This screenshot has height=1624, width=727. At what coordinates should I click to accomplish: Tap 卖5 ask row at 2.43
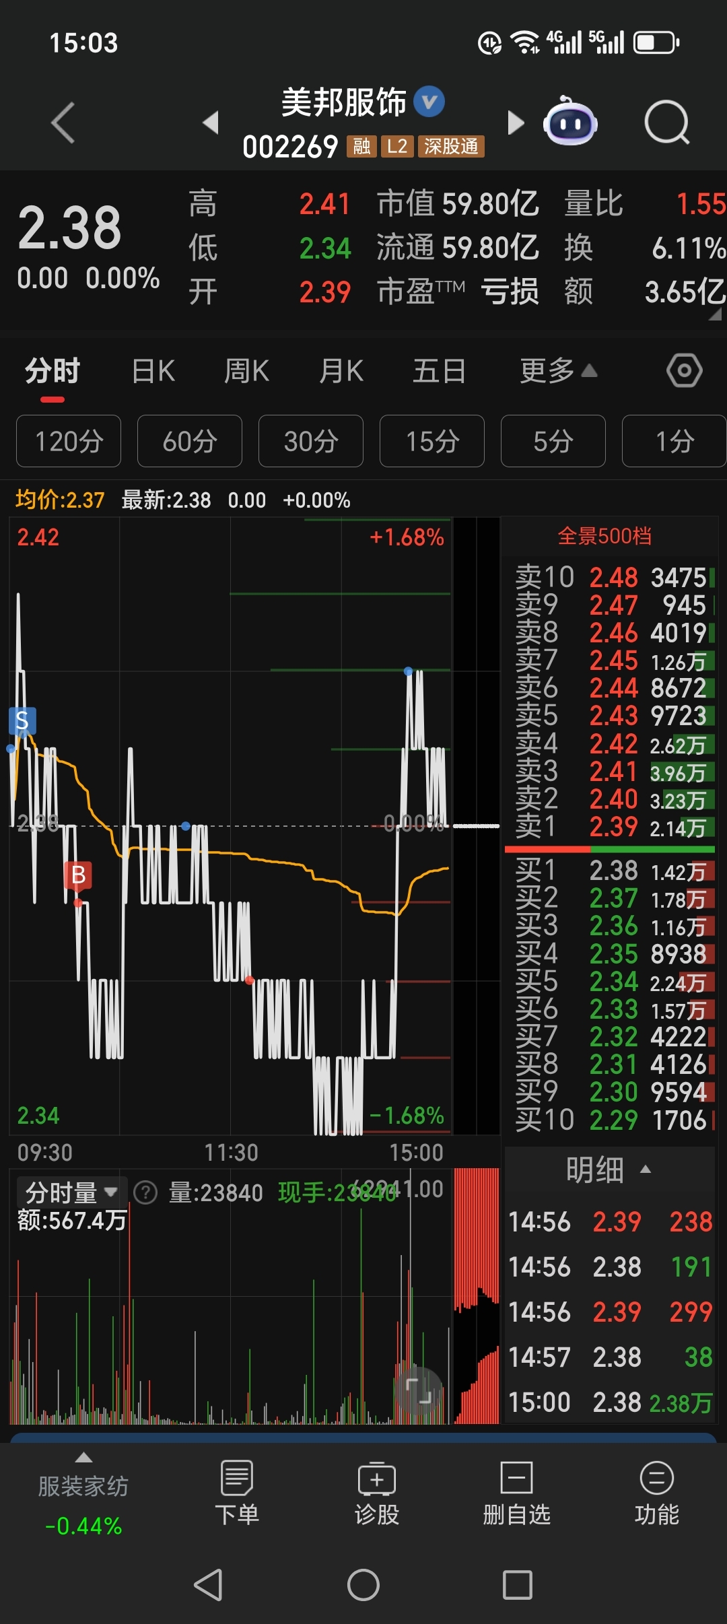click(611, 715)
